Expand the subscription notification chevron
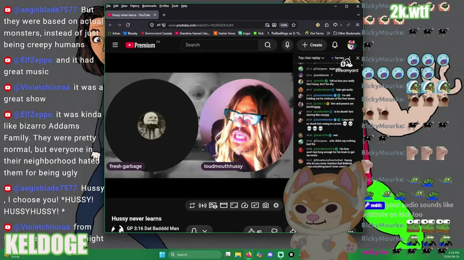The image size is (464, 260). [x=205, y=231]
